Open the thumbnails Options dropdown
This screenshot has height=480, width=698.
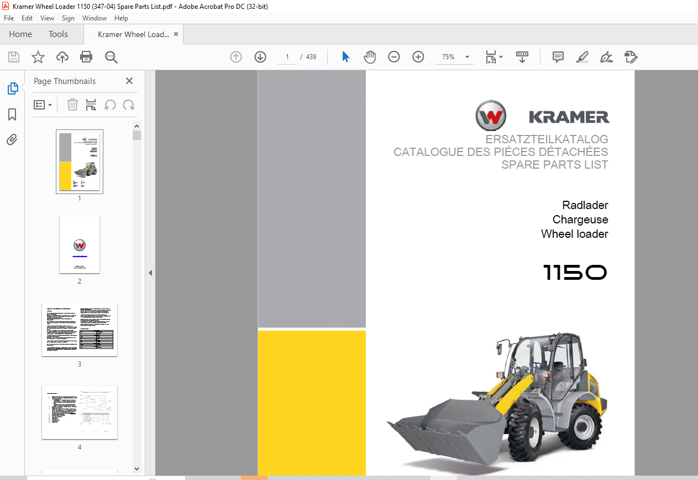(43, 105)
